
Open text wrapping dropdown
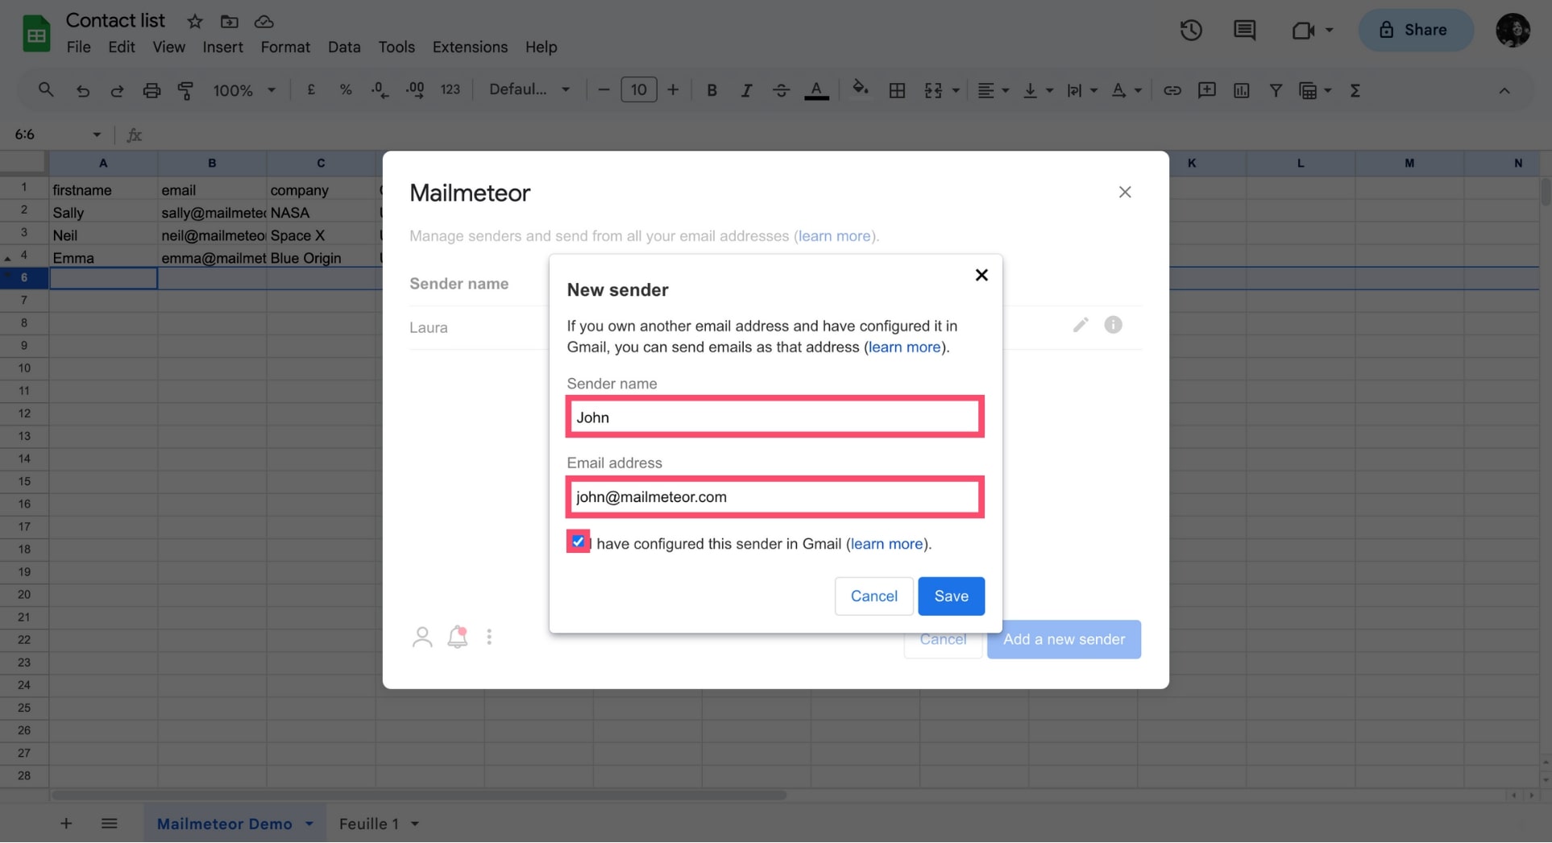click(x=1082, y=90)
